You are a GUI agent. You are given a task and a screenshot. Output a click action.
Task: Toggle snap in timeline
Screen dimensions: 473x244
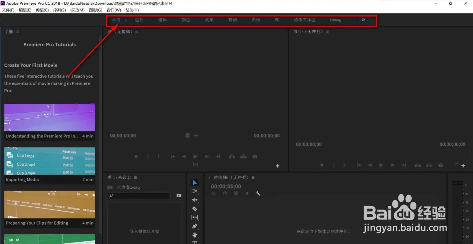(x=225, y=193)
